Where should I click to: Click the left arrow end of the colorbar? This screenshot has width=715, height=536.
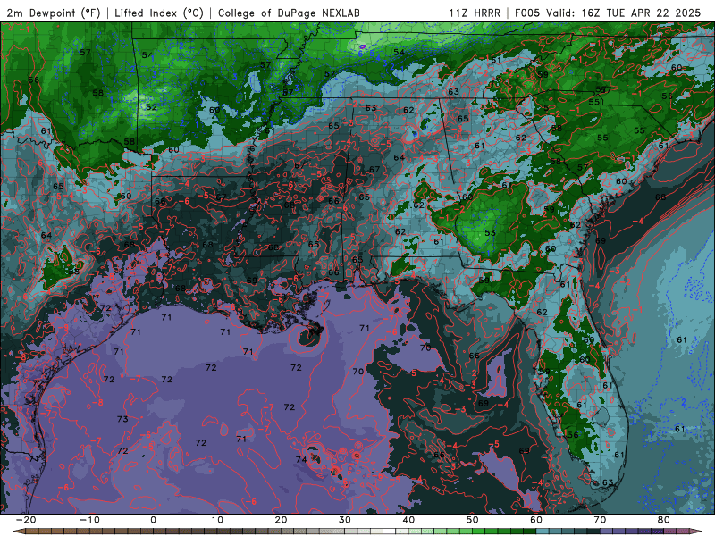[x=17, y=532]
